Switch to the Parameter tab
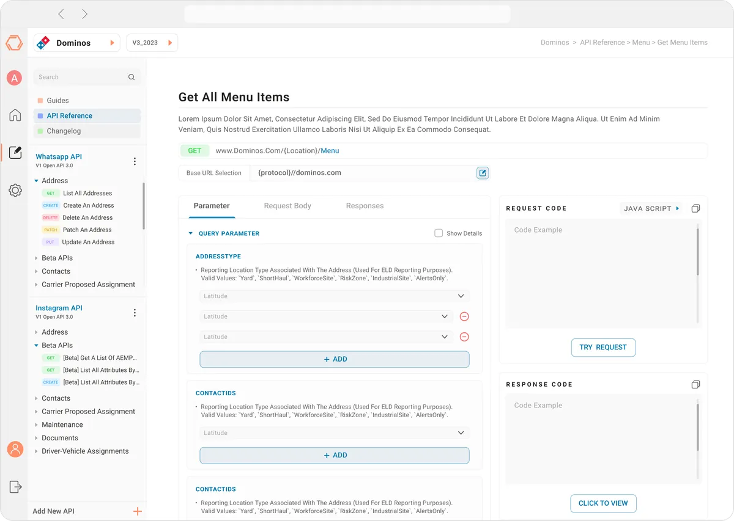The width and height of the screenshot is (734, 521). (212, 206)
